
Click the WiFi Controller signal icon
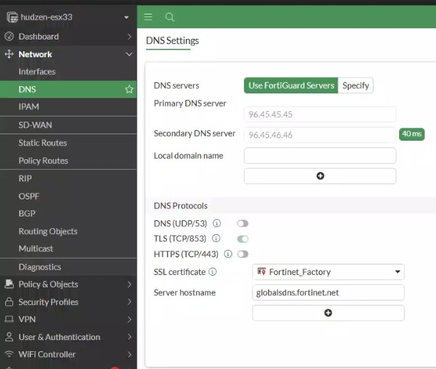[9, 354]
